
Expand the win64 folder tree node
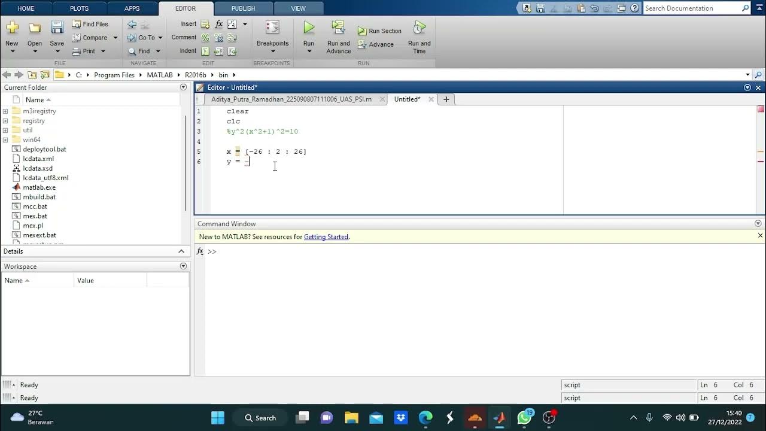click(x=5, y=140)
